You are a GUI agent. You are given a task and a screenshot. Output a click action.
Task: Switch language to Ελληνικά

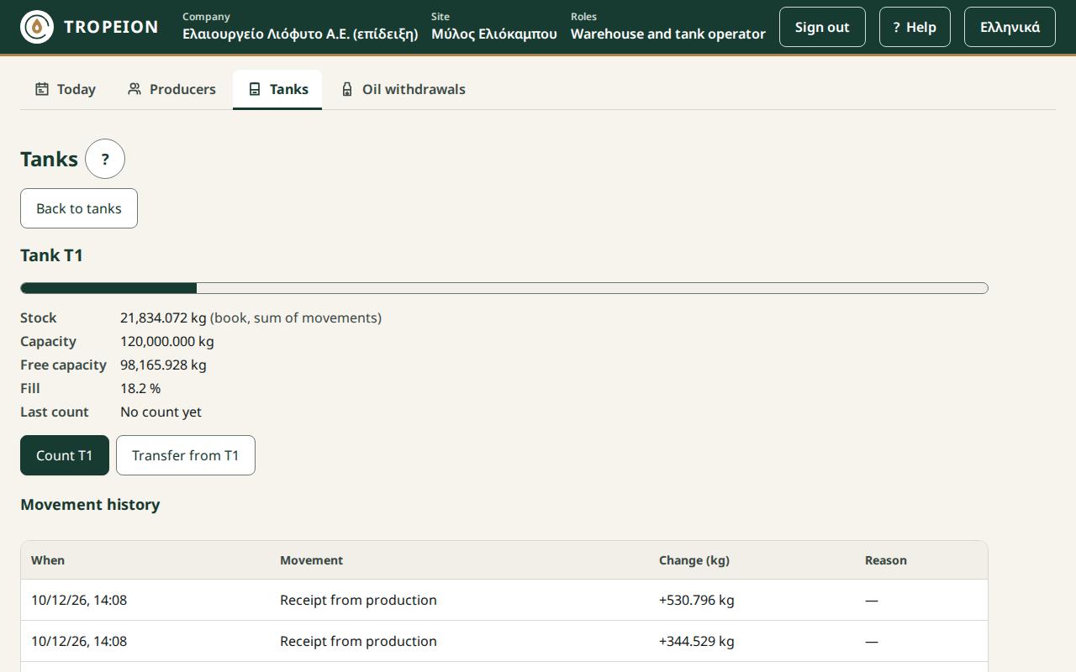(x=1010, y=27)
